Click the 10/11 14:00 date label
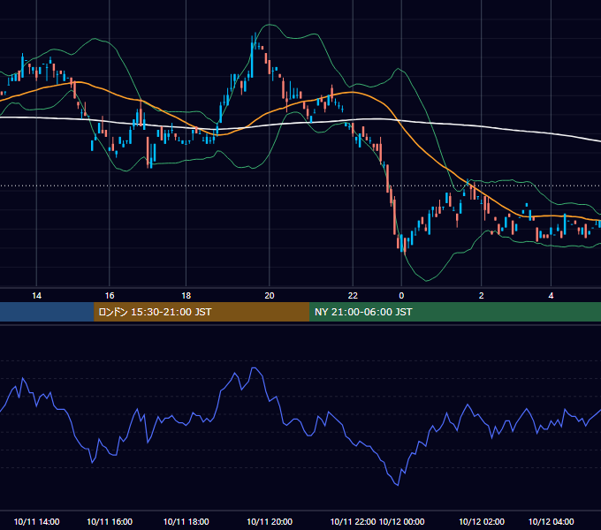 [36, 521]
